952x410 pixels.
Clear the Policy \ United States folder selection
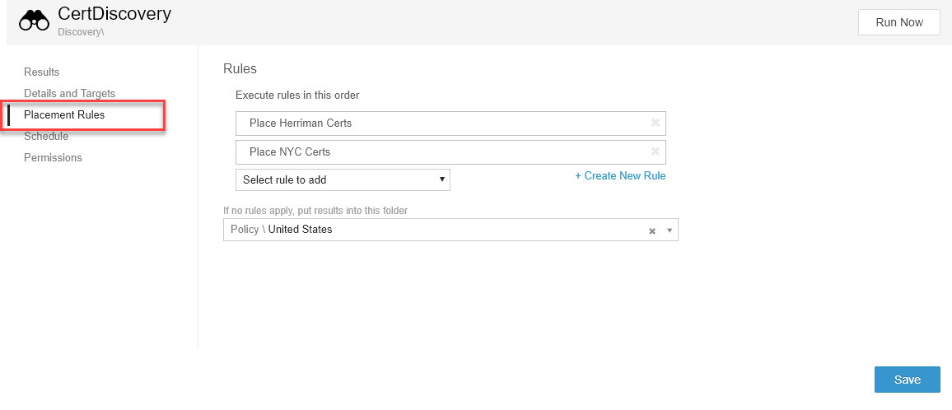(x=651, y=231)
